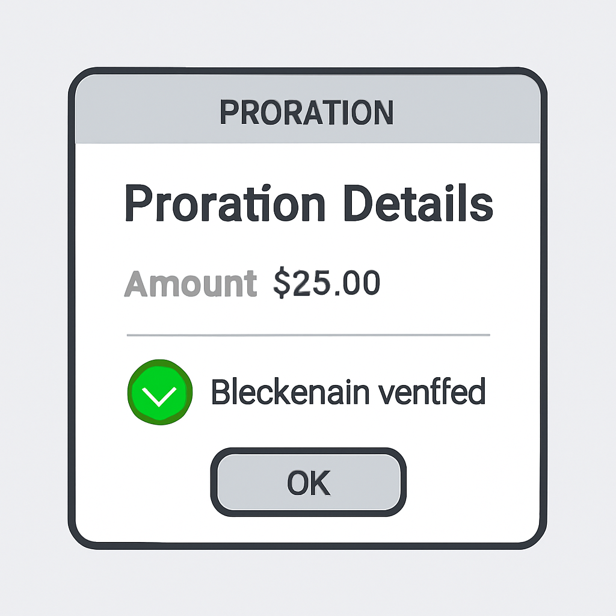This screenshot has height=616, width=616.
Task: Click the white chevron inside green circle
Action: pyautogui.click(x=160, y=395)
